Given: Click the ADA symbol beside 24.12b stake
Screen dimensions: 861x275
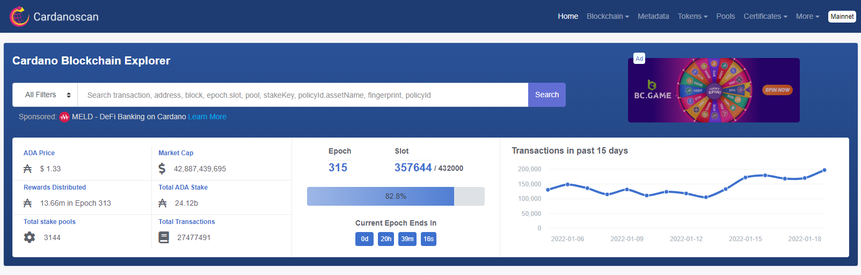Looking at the screenshot, I should (x=163, y=203).
